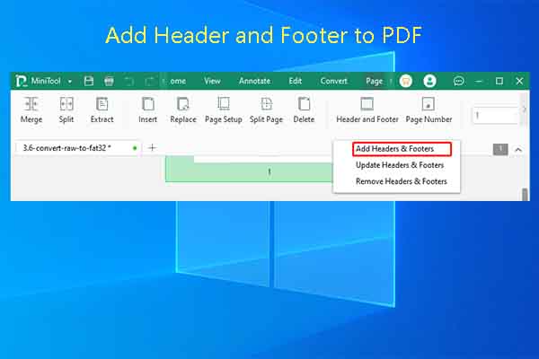Click the Save icon in title bar
This screenshot has width=539, height=359.
coord(89,81)
